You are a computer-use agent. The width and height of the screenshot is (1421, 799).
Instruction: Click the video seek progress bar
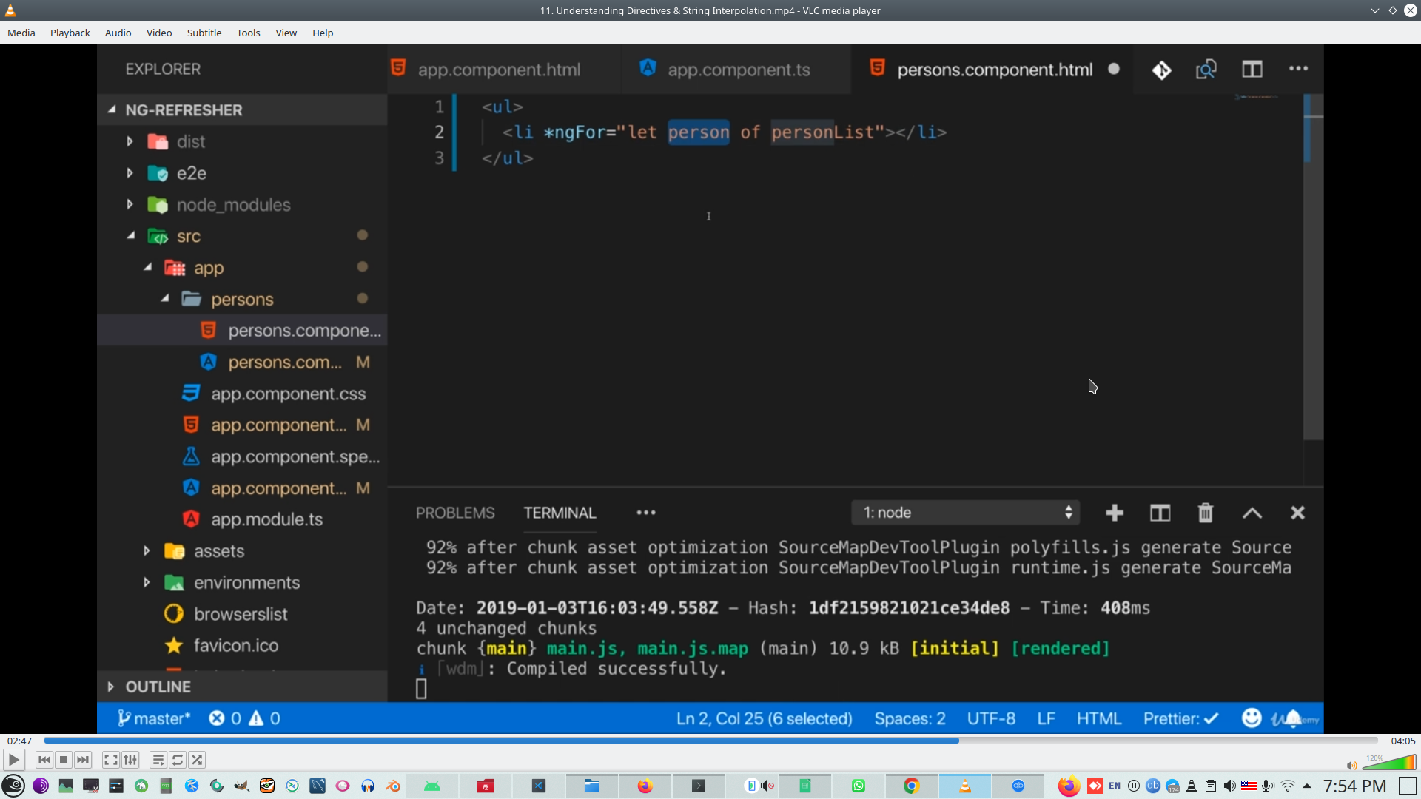710,741
